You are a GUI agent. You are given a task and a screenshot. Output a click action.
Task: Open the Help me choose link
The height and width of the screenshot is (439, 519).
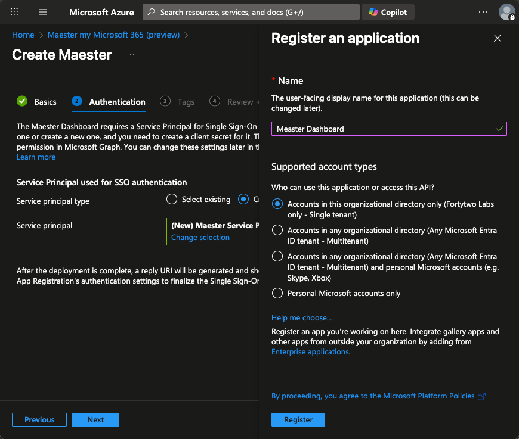click(x=301, y=318)
